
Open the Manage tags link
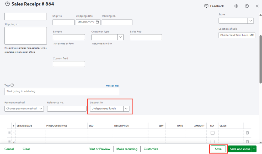113,86
